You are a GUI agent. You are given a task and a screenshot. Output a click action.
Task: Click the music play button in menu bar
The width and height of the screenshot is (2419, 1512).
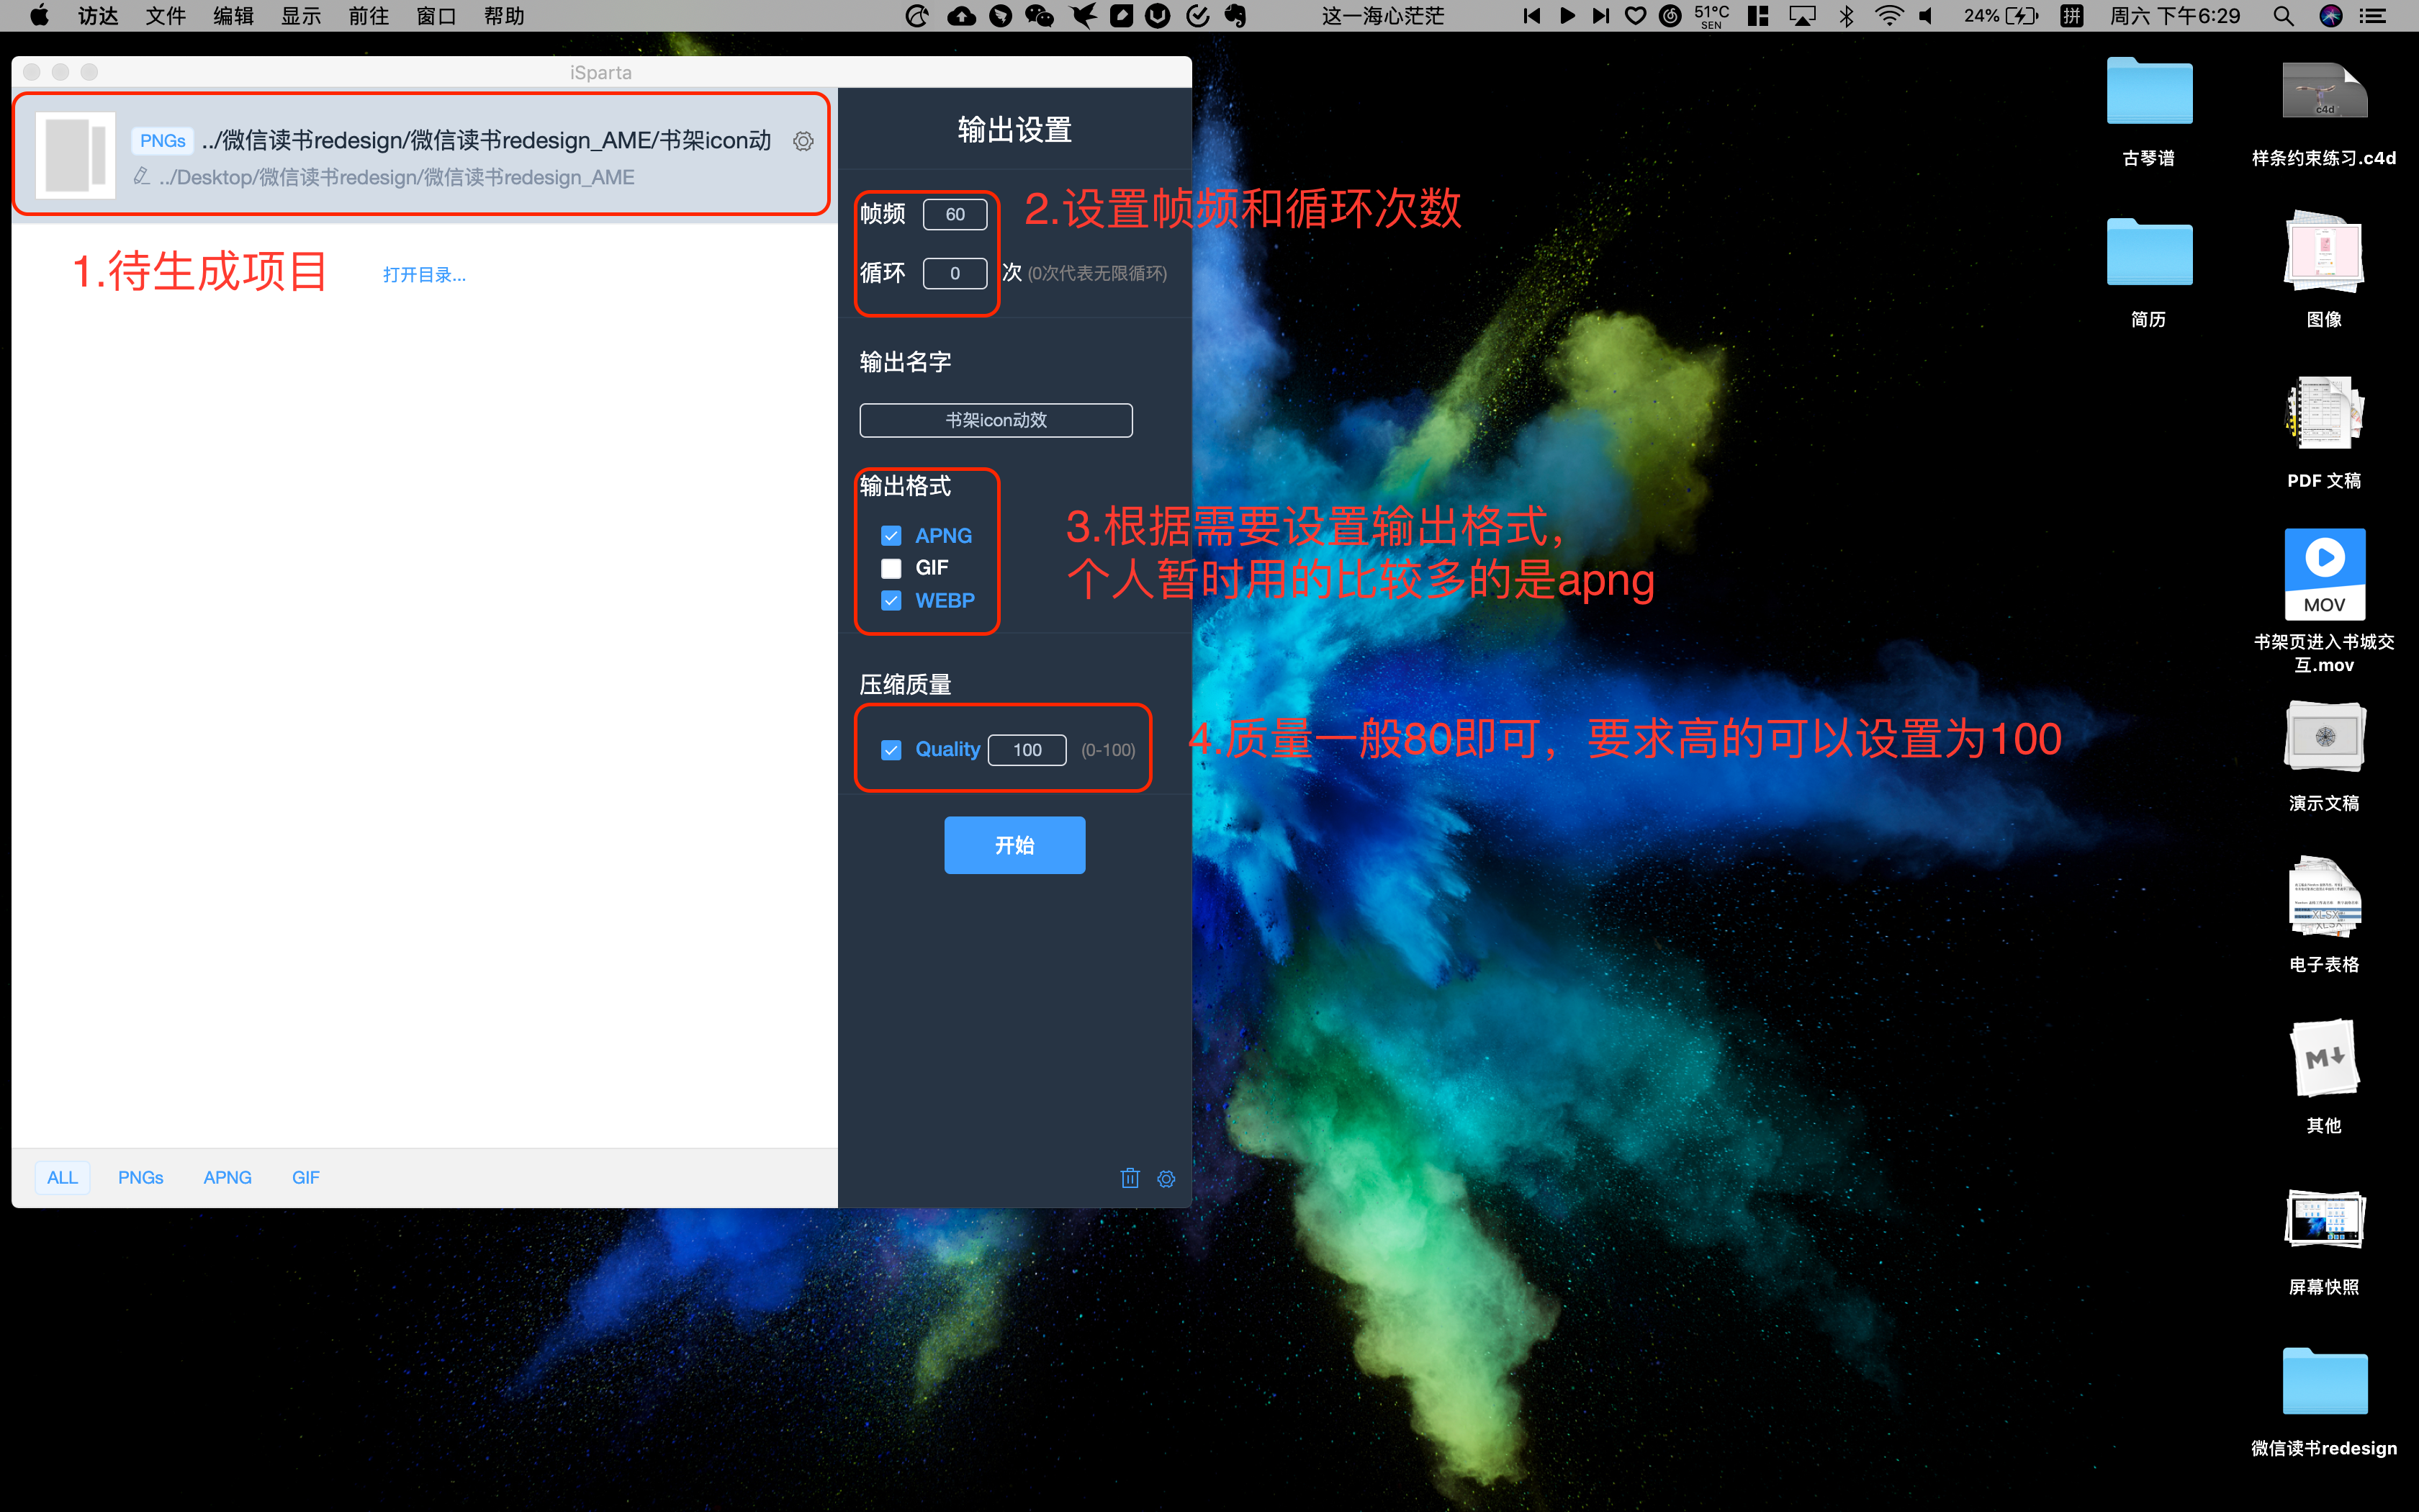pyautogui.click(x=1567, y=16)
